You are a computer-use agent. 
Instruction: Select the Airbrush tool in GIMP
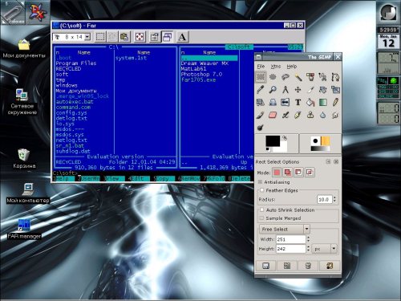[286, 115]
